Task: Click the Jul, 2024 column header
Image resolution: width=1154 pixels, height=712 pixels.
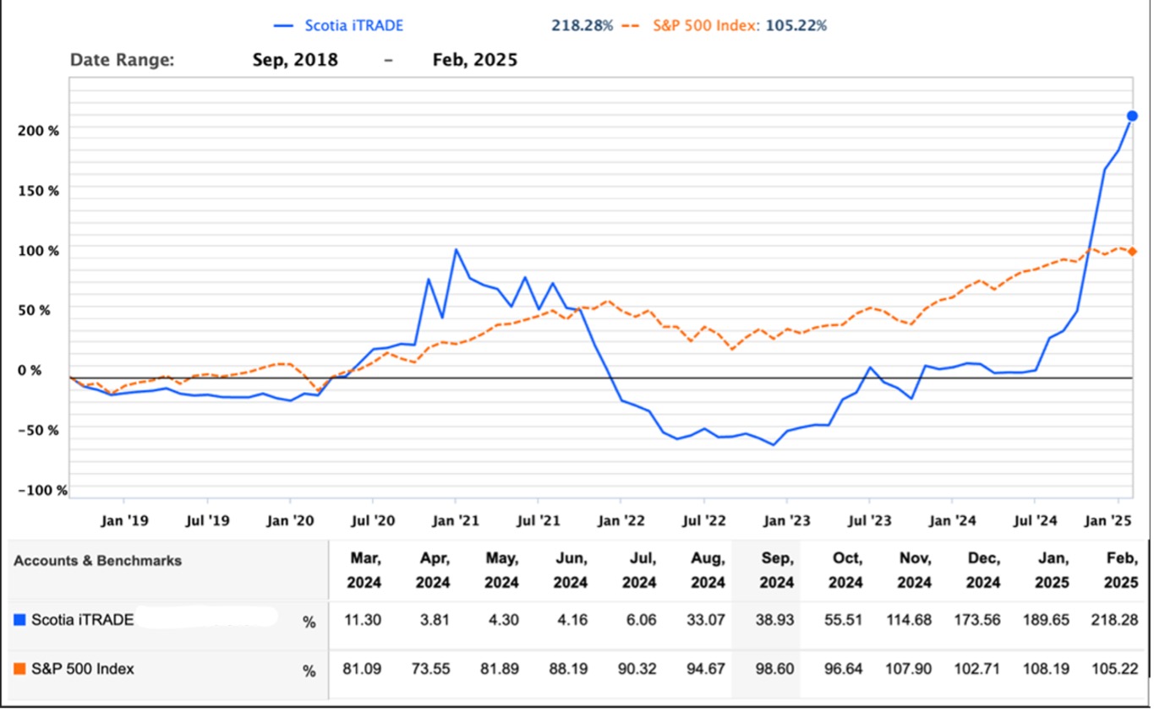Action: coord(639,570)
